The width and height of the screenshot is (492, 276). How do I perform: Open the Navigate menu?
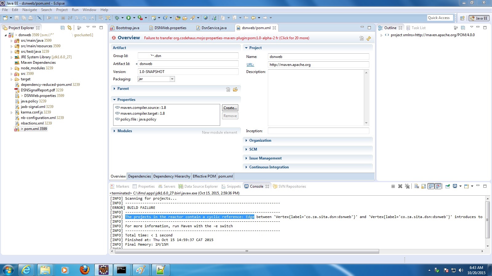pyautogui.click(x=30, y=10)
